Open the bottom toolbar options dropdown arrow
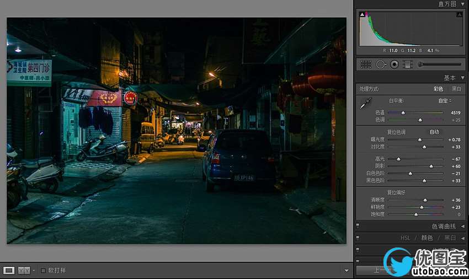 [347, 270]
